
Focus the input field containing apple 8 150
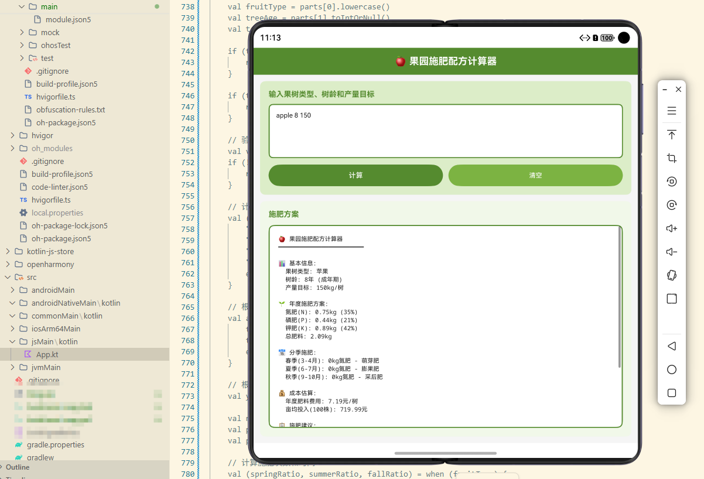[445, 131]
